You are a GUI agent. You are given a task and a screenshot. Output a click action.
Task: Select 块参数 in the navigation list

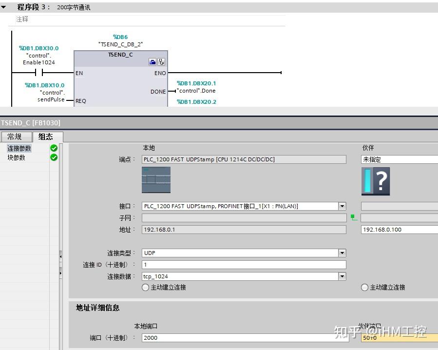[x=17, y=157]
